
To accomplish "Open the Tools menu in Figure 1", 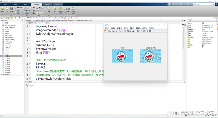I will coord(132,28).
